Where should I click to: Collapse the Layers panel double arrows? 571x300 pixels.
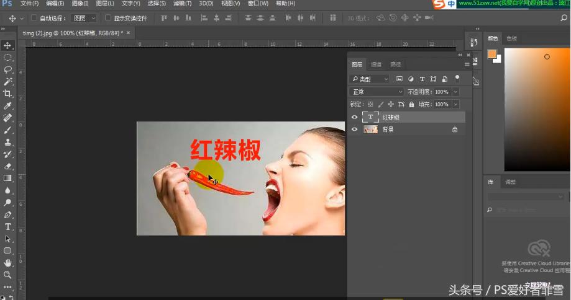coord(460,55)
